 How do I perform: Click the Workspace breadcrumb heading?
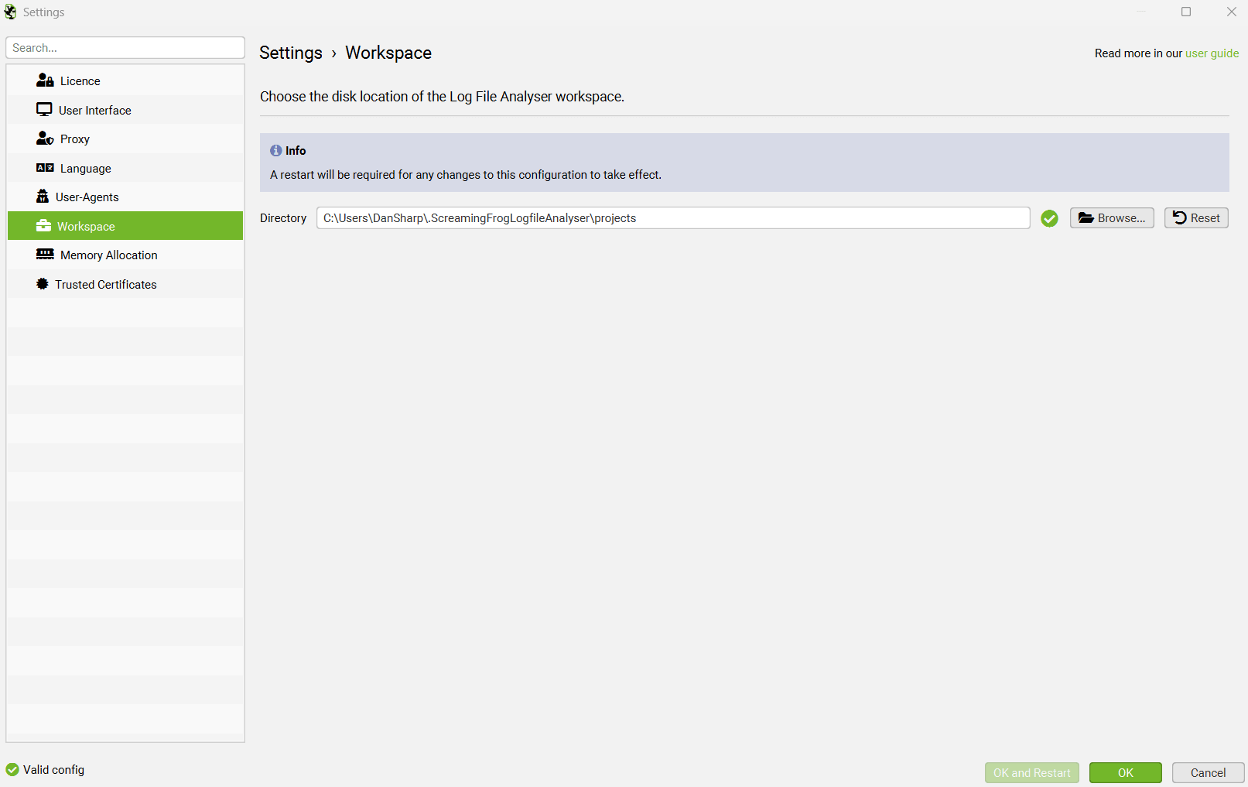click(388, 53)
